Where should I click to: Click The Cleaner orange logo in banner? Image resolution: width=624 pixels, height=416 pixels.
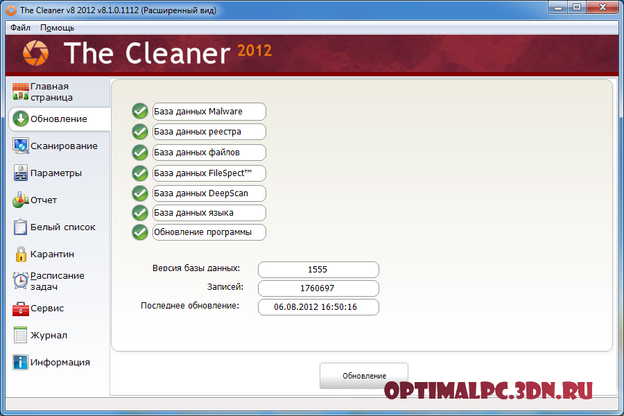tap(35, 53)
